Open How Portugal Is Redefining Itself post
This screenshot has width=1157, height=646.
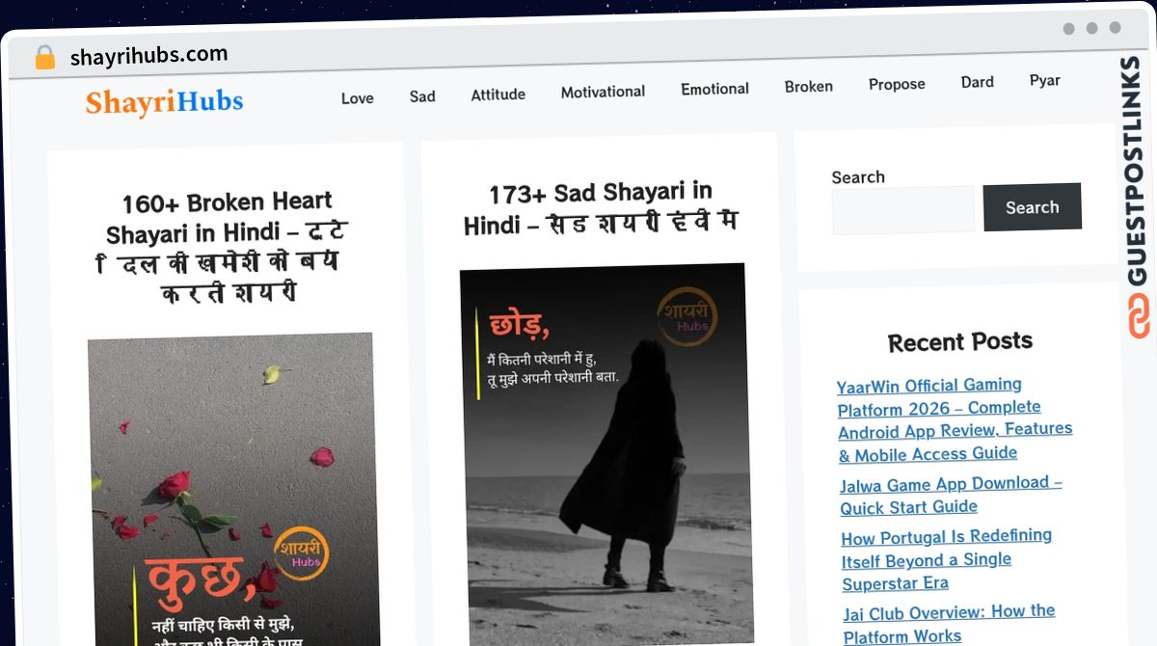click(x=947, y=560)
